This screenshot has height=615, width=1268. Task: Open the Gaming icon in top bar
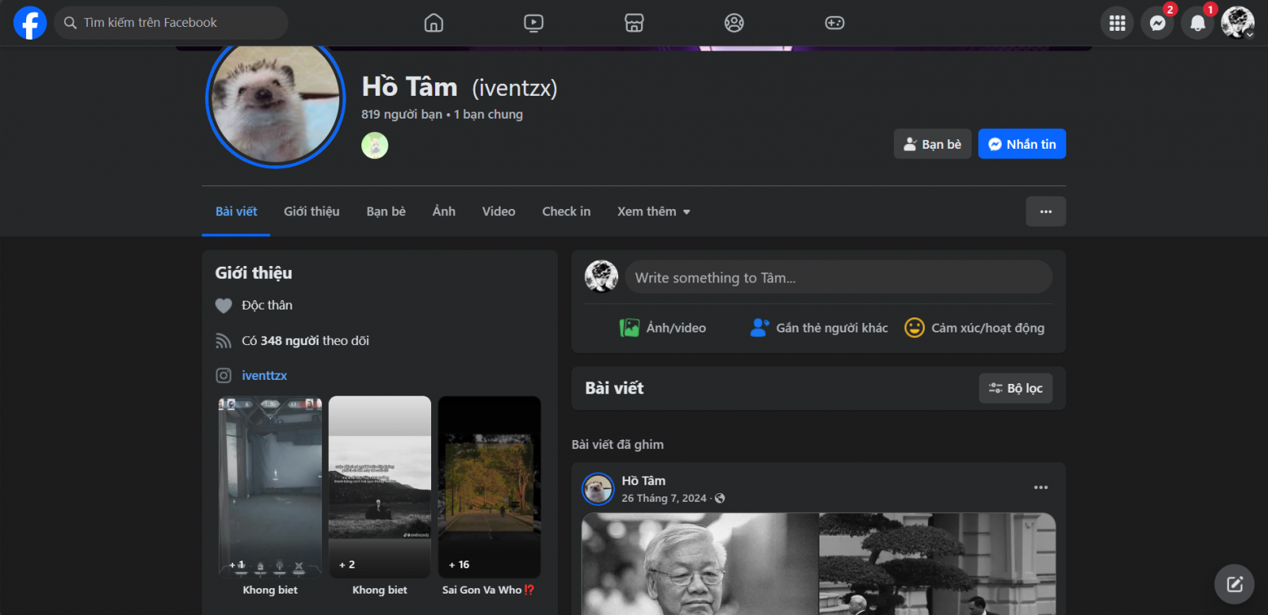[835, 23]
